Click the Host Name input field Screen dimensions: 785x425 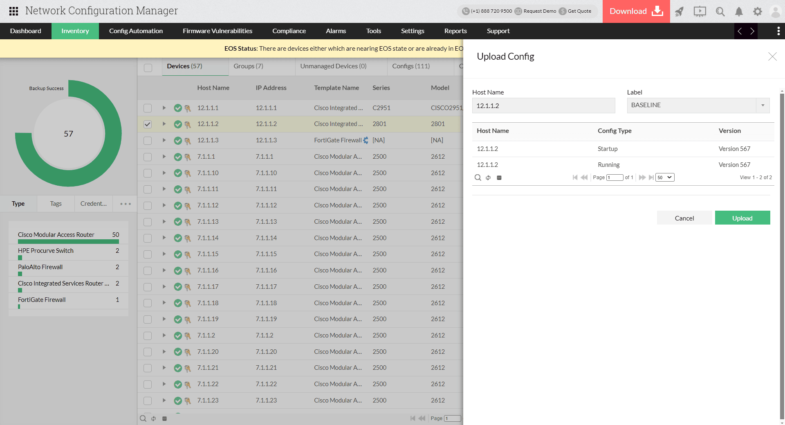pyautogui.click(x=543, y=106)
